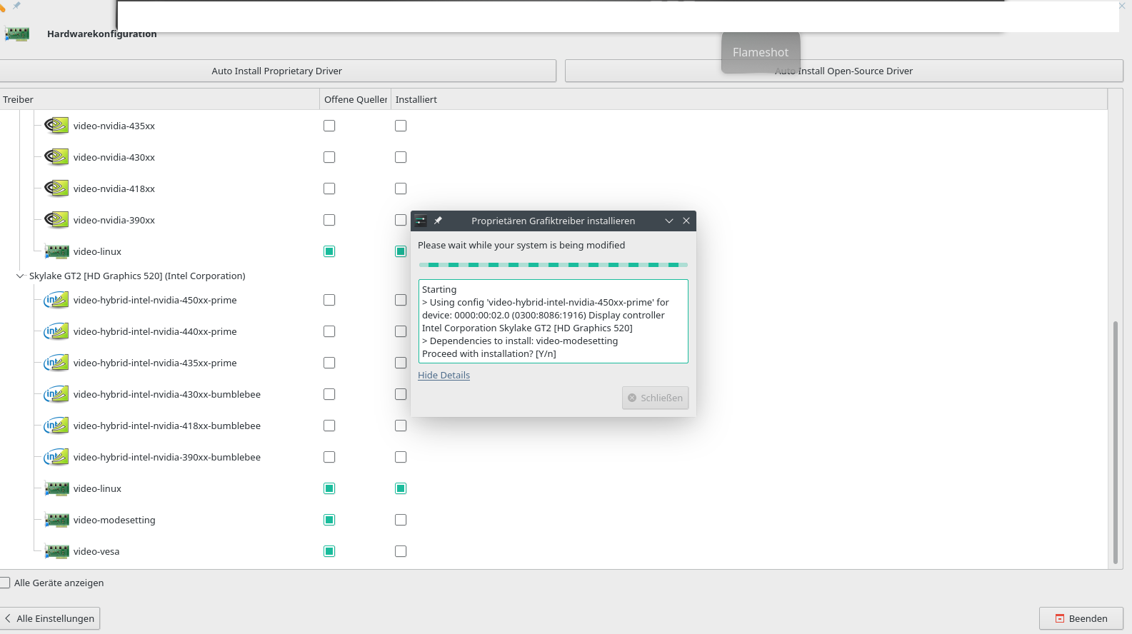Viewport: 1132px width, 634px height.
Task: Toggle the Alle Geräte anzeigen checkbox
Action: point(6,583)
